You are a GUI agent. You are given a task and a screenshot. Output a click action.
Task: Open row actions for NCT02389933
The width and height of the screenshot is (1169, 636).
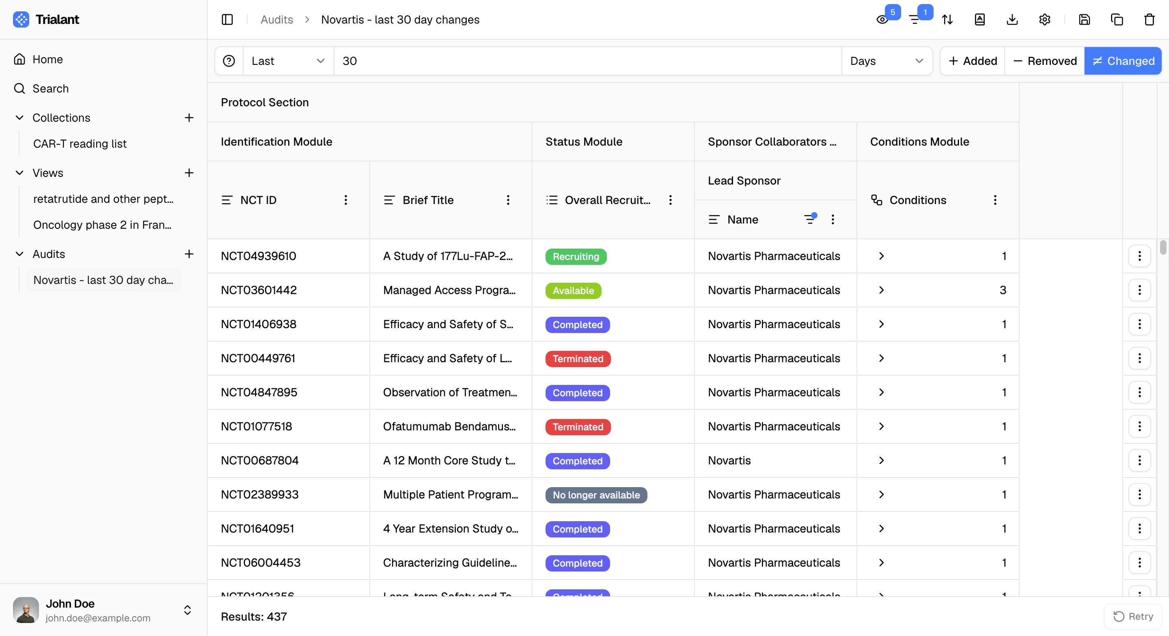coord(1139,494)
